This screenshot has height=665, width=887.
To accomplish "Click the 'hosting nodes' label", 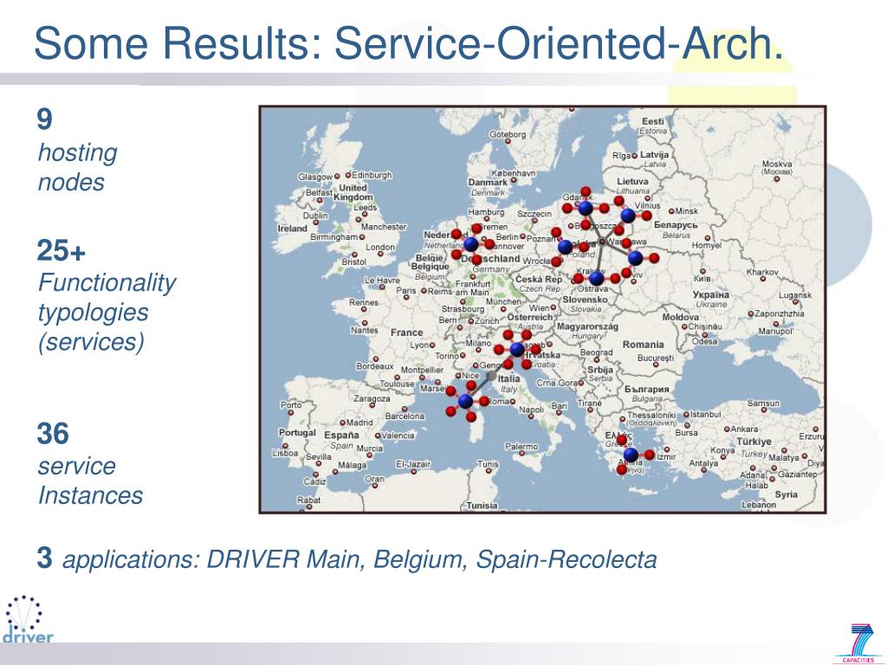I will pyautogui.click(x=77, y=167).
